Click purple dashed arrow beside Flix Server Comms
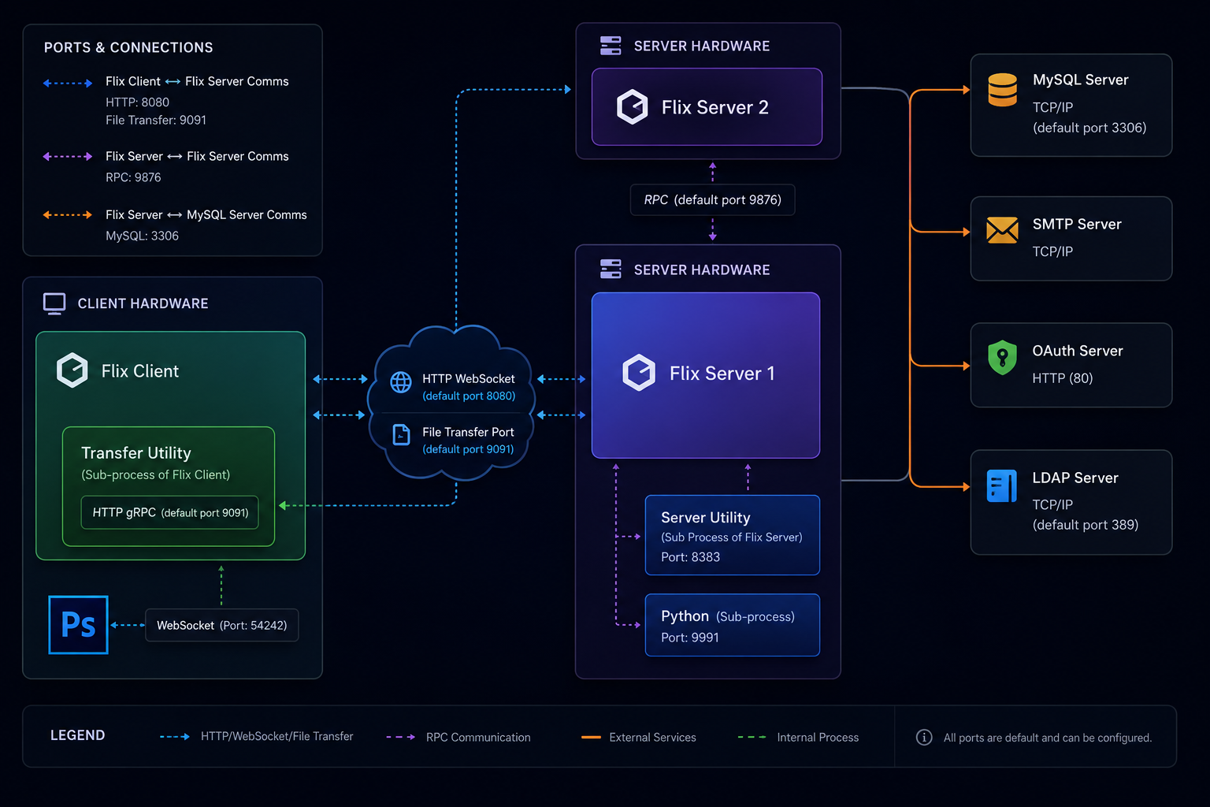1210x807 pixels. coord(68,156)
